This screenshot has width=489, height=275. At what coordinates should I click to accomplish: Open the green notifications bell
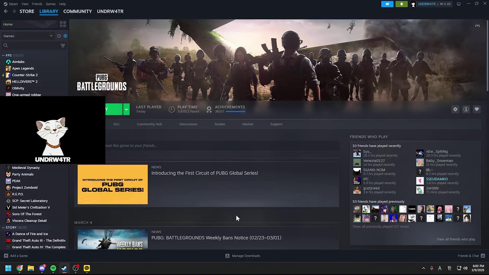click(402, 4)
